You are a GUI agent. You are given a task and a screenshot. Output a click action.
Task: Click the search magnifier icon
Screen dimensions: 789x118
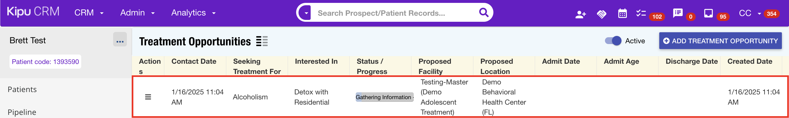(484, 13)
